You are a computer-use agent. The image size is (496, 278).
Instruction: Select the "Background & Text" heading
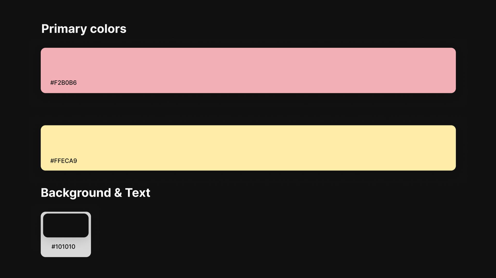(95, 193)
